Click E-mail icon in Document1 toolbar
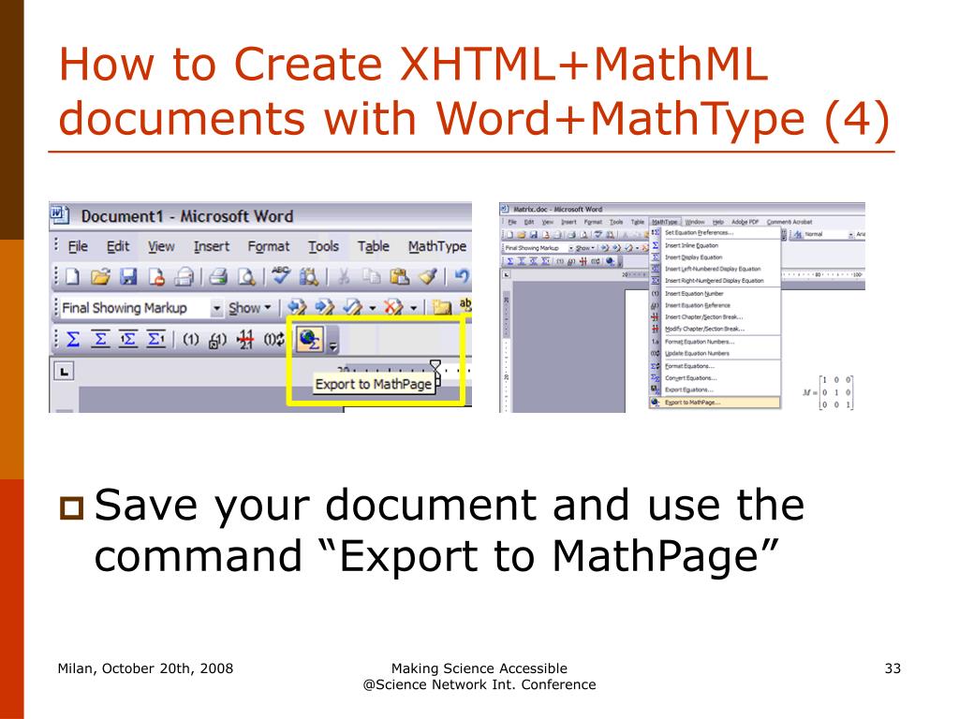959x719 pixels. coord(184,277)
